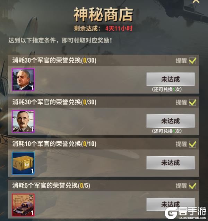Screen dimensions: 208x221
Task: Toggle the first 提醒 reminder checkbox
Action: point(192,61)
